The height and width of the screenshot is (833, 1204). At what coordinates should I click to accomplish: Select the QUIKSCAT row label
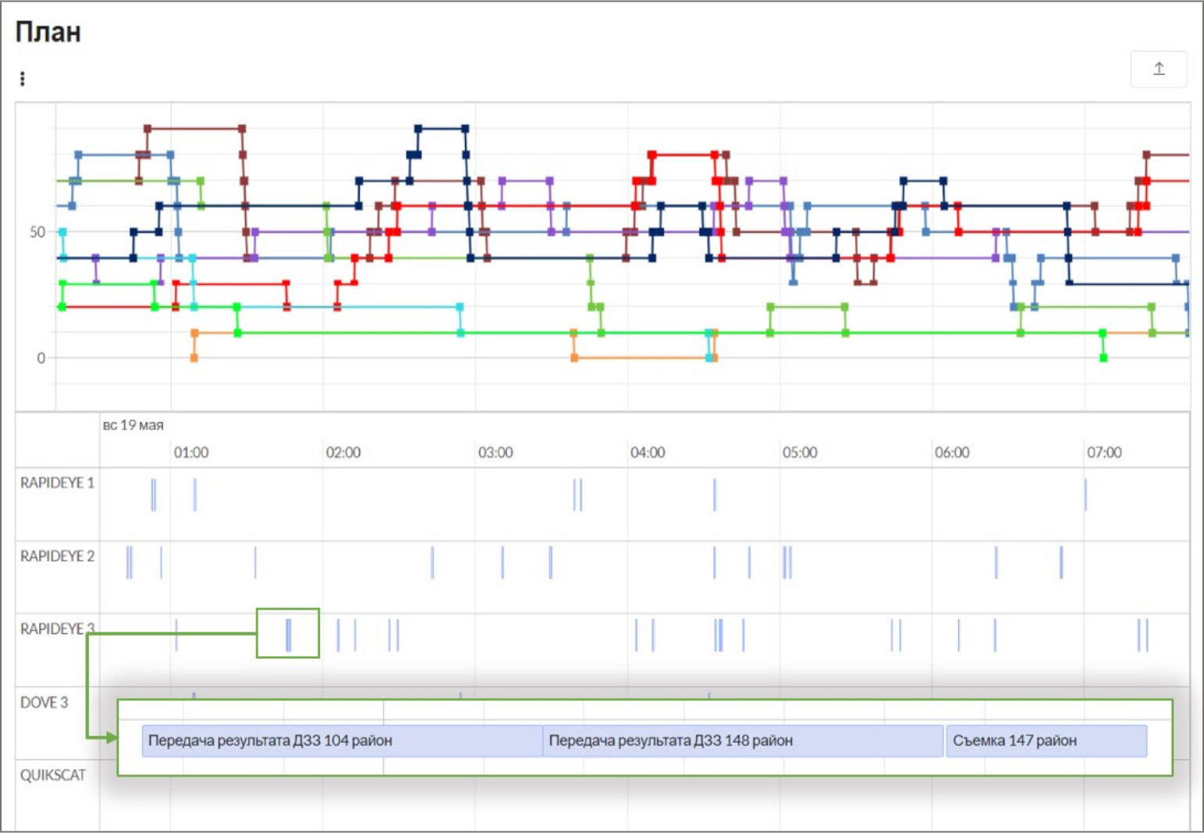coord(53,775)
